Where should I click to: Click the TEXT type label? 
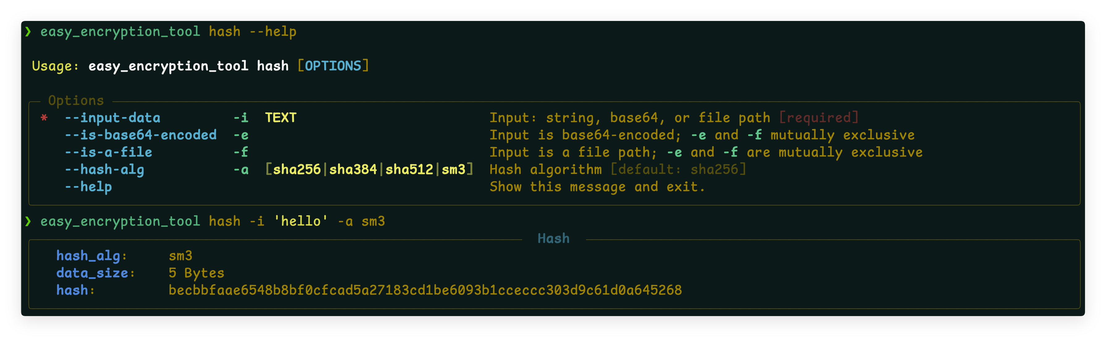281,118
